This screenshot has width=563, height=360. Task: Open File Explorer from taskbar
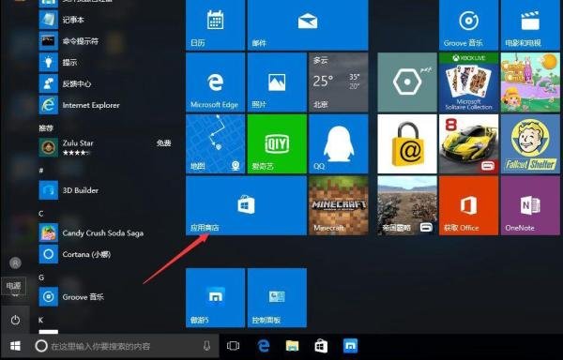[292, 346]
